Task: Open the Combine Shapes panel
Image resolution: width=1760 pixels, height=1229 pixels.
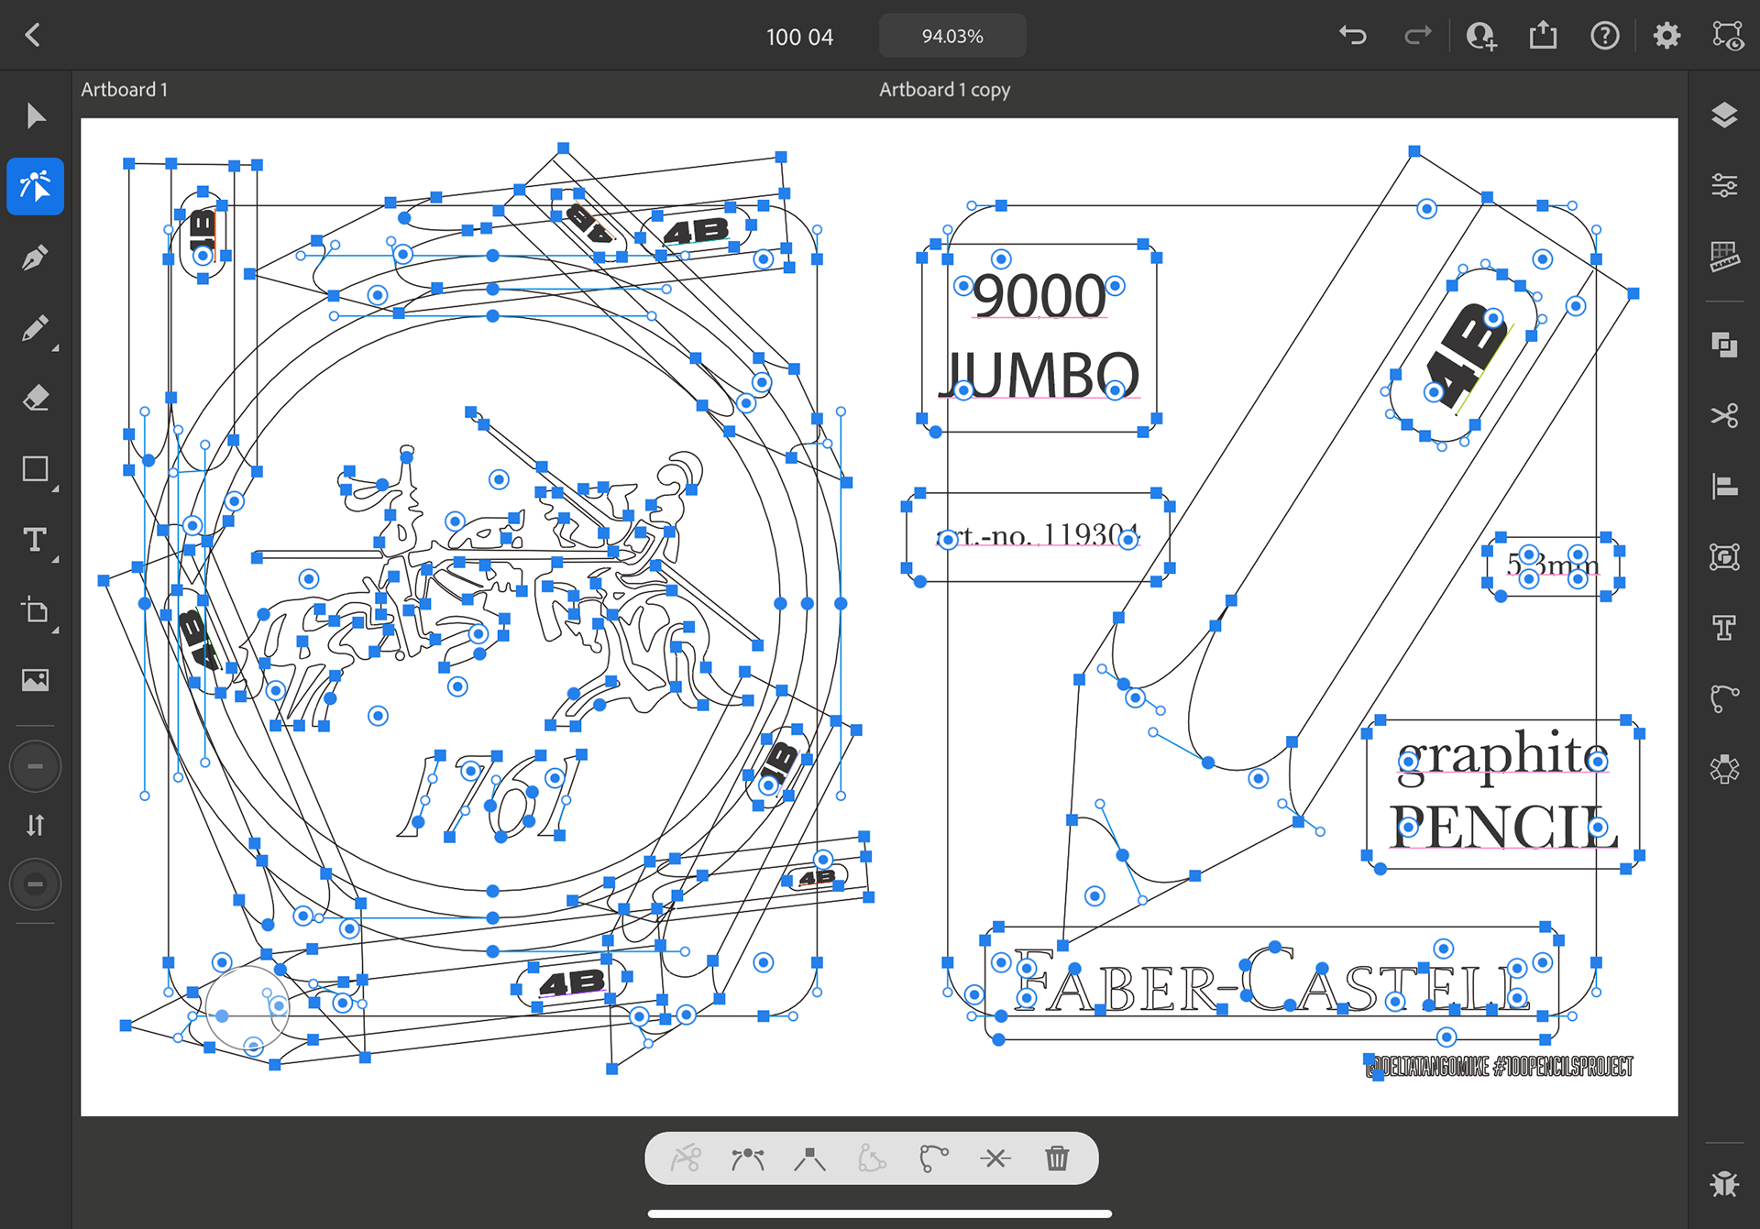Action: click(x=1724, y=345)
